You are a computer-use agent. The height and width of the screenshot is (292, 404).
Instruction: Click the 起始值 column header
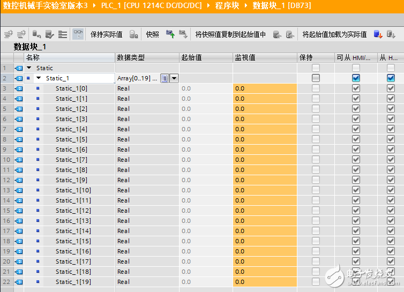point(206,58)
